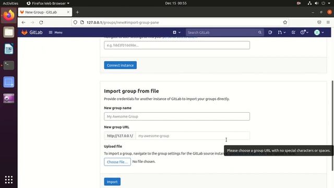Viewport: 334px width, 188px height.
Task: Go back with browser back arrow
Action: 23,22
